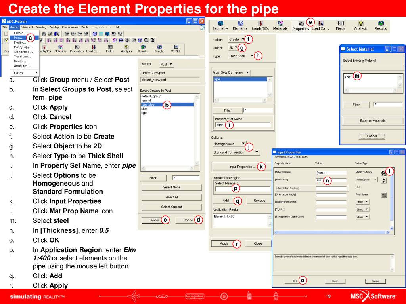
Task: Open Load Cases in MSC.Patran window toolbar
Action: (x=93, y=49)
